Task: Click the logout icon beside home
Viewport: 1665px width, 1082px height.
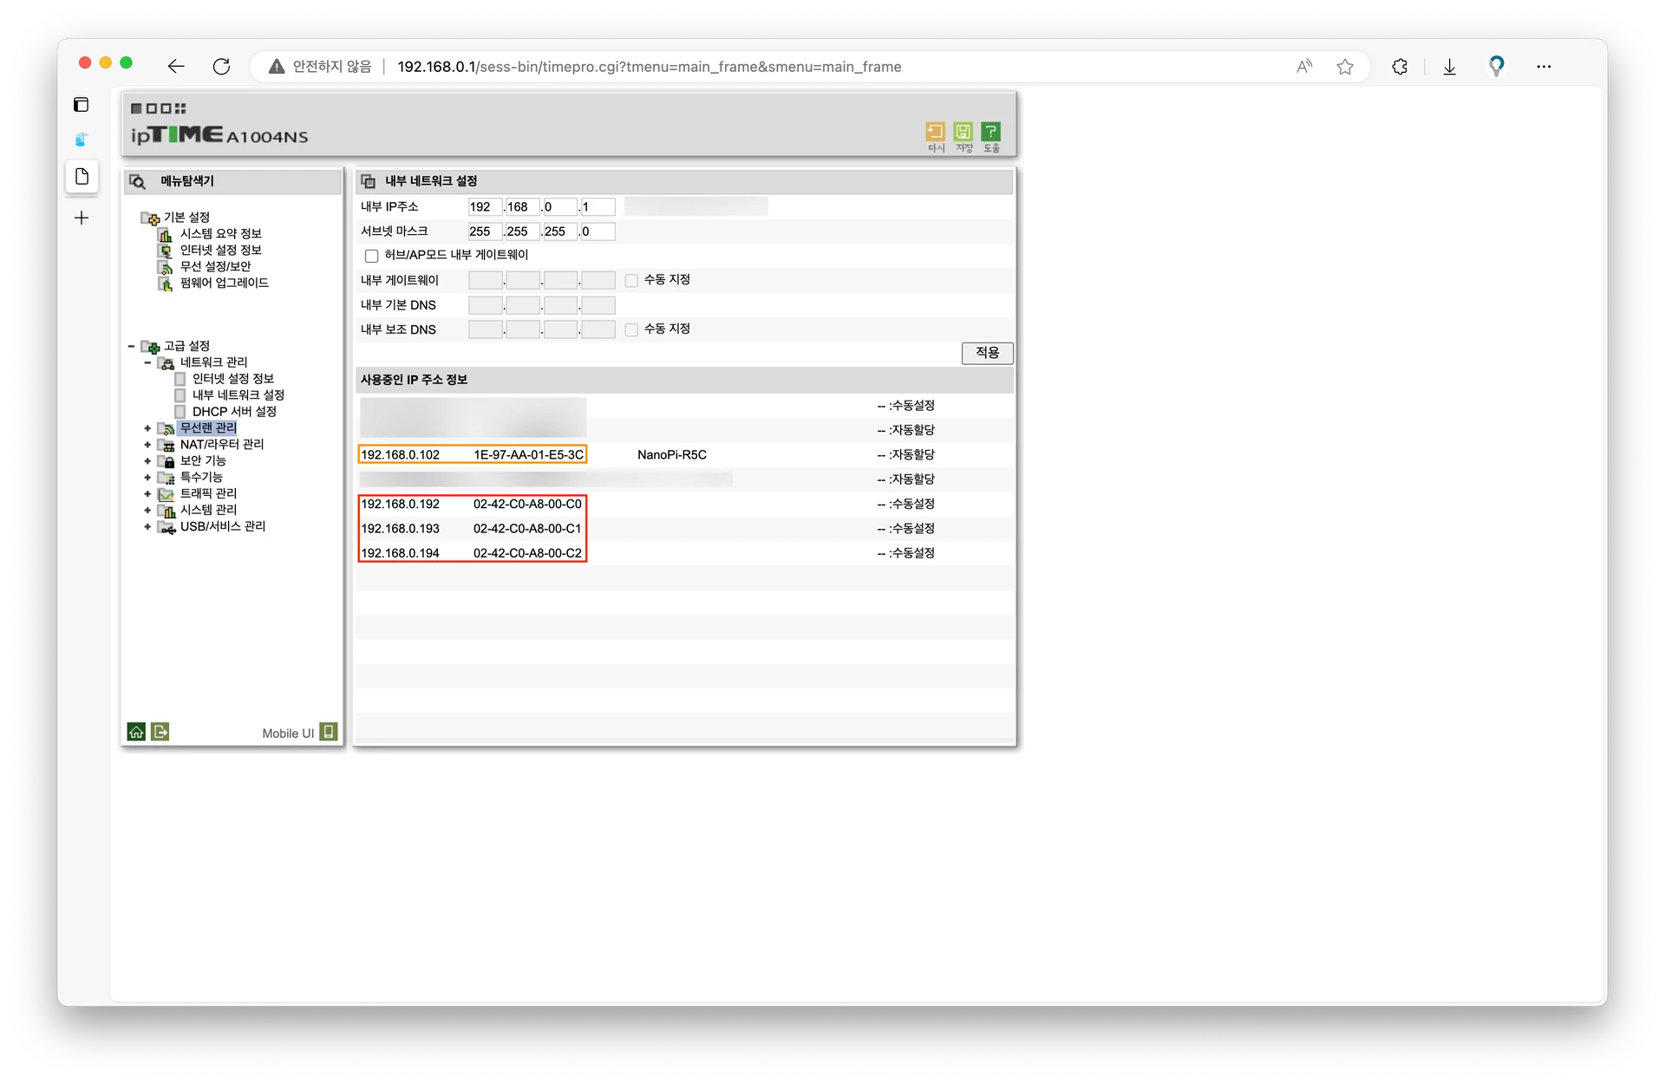Action: pyautogui.click(x=160, y=732)
